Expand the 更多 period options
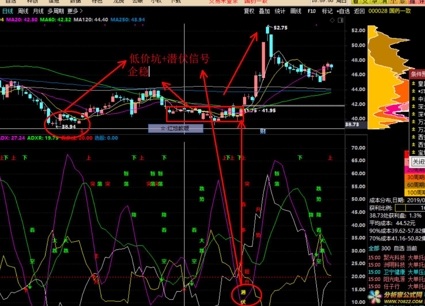This screenshot has width=425, height=306. 75,11
